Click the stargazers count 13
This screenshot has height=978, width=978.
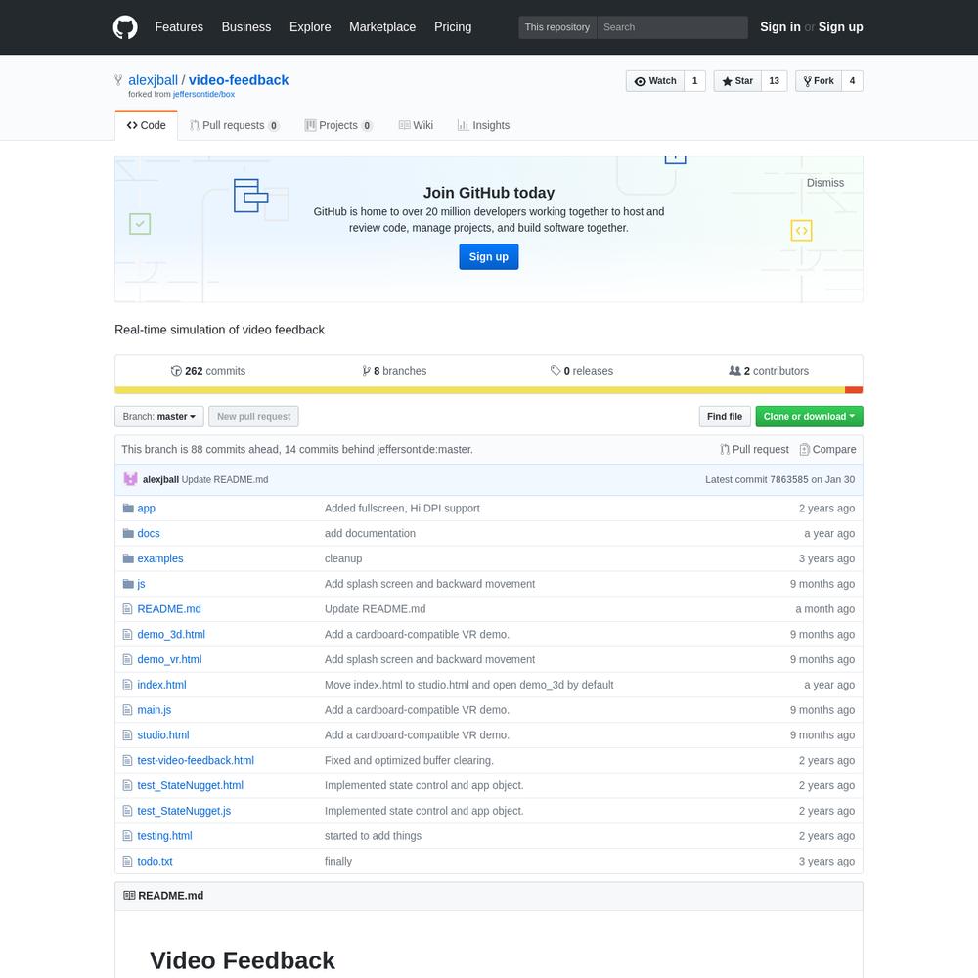point(774,81)
